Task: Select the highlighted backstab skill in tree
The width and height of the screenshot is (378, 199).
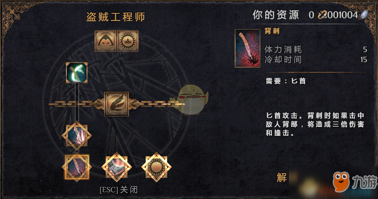Action: point(76,167)
